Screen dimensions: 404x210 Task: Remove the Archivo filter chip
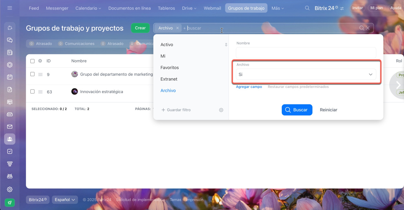(x=177, y=28)
